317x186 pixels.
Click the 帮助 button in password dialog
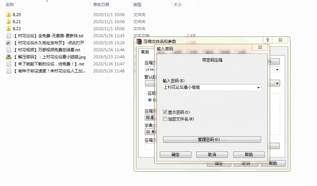pyautogui.click(x=248, y=155)
